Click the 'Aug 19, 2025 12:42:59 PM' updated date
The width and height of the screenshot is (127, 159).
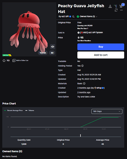pyautogui.click(x=89, y=79)
